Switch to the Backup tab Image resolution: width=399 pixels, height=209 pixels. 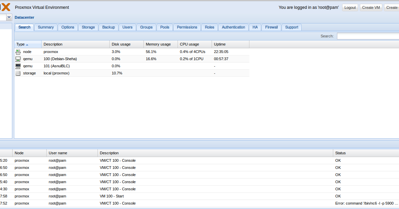click(108, 27)
